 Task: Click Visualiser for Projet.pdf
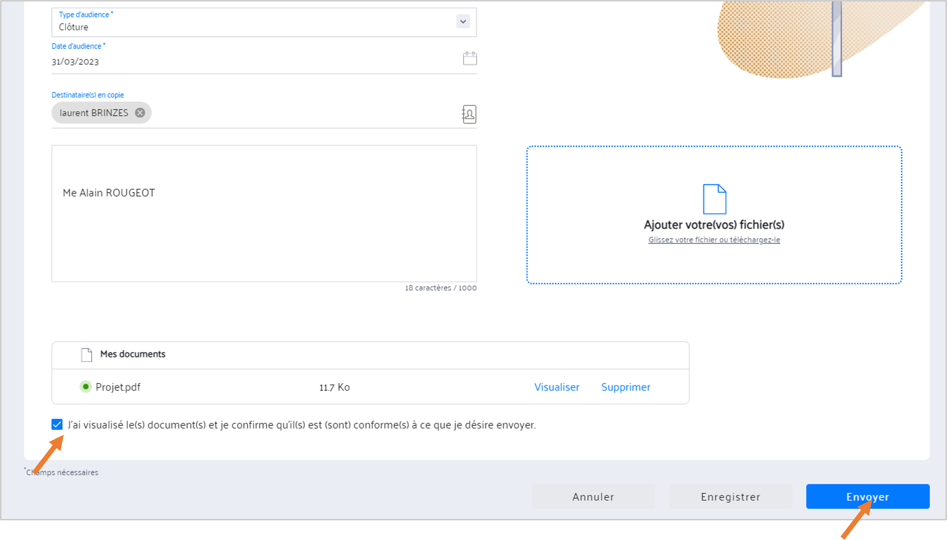556,387
